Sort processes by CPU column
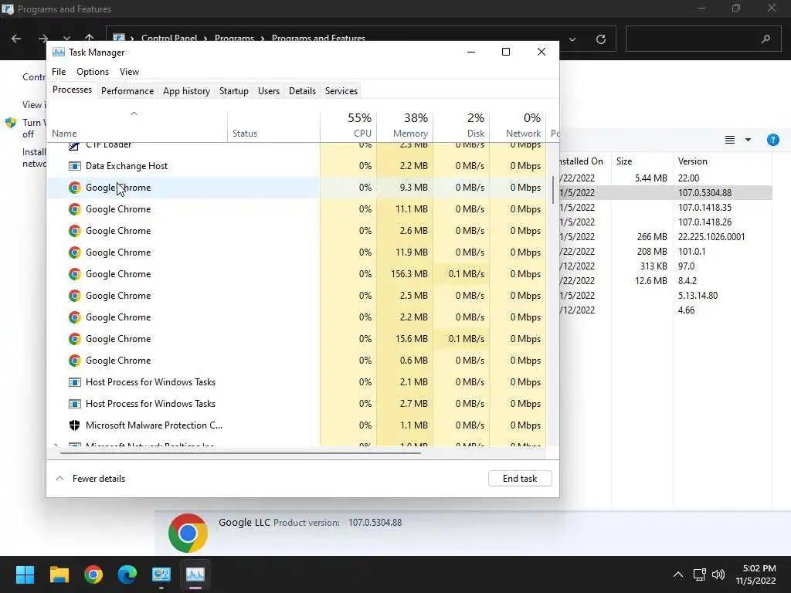The width and height of the screenshot is (791, 593). pos(348,126)
